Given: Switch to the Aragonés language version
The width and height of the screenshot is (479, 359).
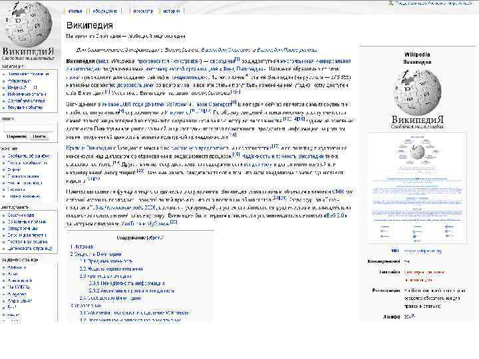Looking at the screenshot, I should 17,294.
